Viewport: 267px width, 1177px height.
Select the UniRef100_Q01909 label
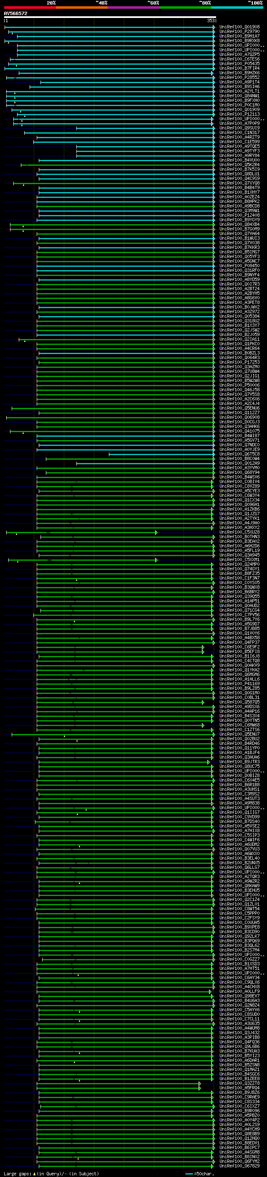239,110
